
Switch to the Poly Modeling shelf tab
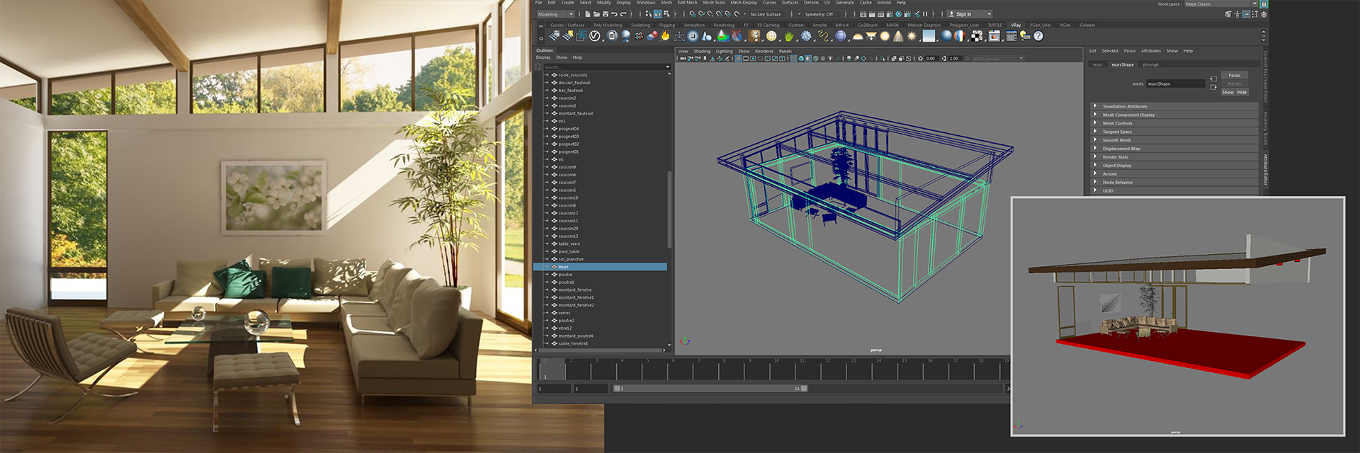(608, 25)
